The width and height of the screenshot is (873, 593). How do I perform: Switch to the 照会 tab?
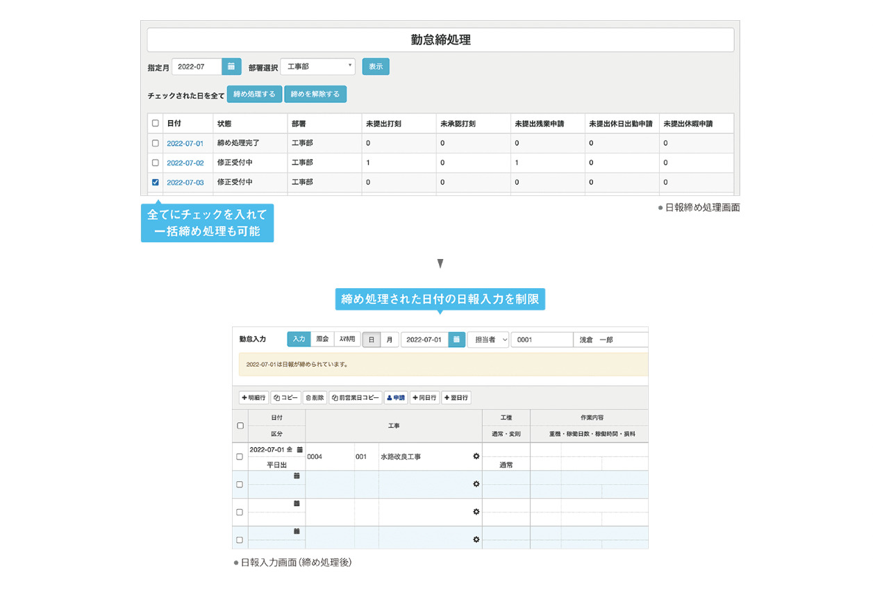(322, 340)
